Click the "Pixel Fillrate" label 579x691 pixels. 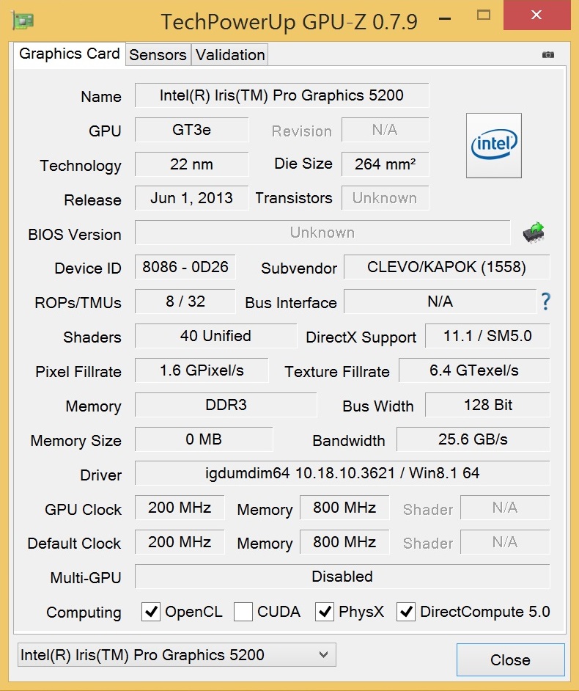pyautogui.click(x=78, y=371)
